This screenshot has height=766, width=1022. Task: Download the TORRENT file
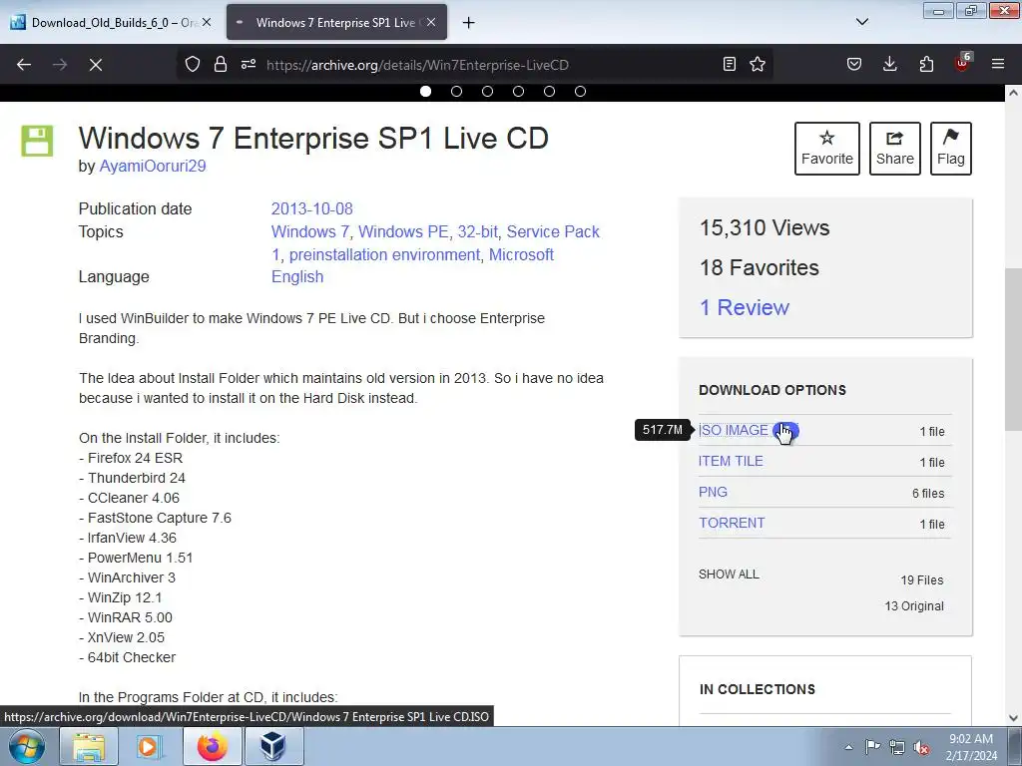pos(732,523)
